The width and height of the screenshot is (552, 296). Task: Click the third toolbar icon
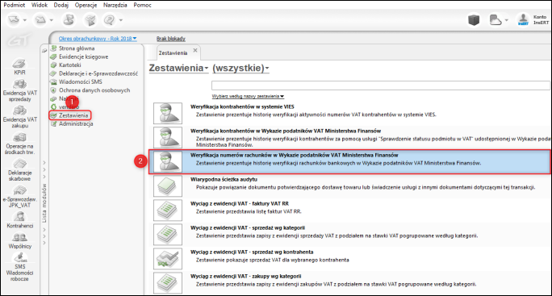(69, 20)
